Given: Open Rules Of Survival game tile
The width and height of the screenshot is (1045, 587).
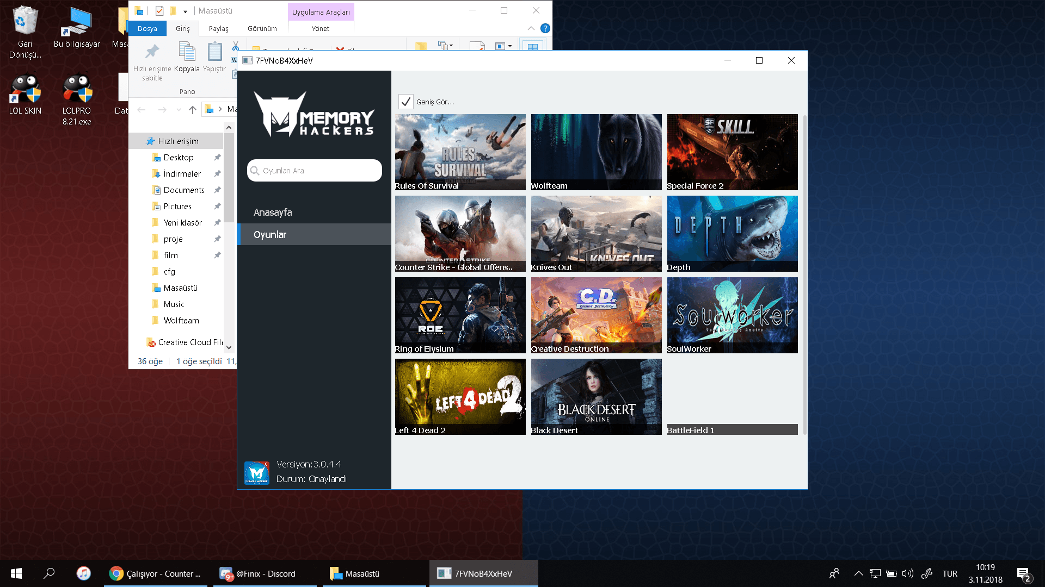Looking at the screenshot, I should (x=460, y=152).
